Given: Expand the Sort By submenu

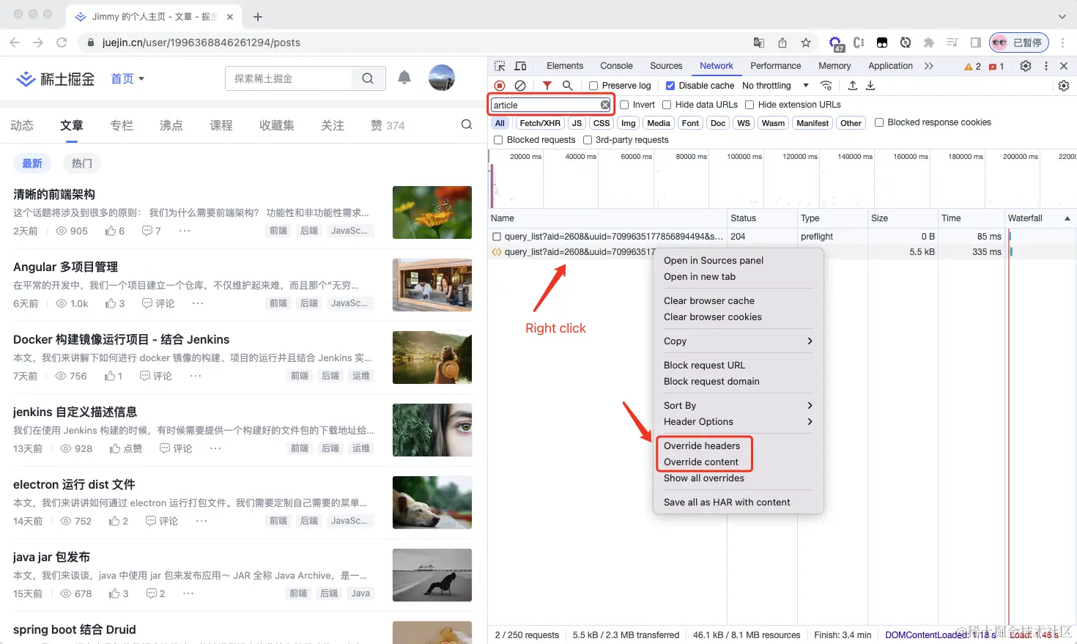Looking at the screenshot, I should [739, 406].
